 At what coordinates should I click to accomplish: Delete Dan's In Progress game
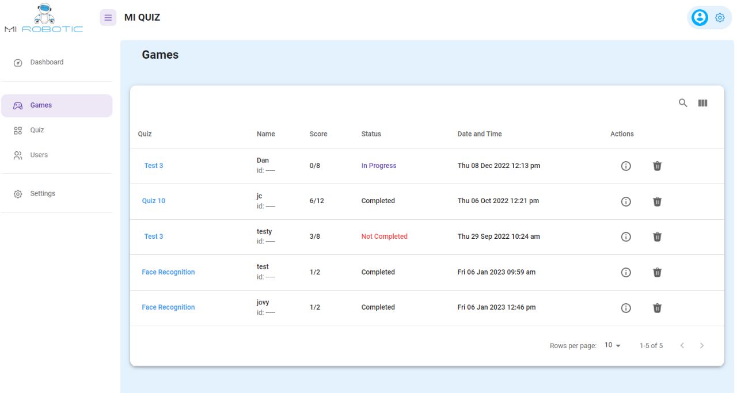click(x=657, y=166)
